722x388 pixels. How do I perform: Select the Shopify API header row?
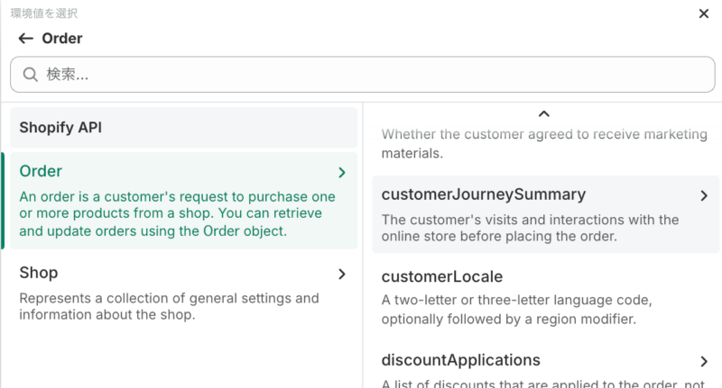coord(184,128)
